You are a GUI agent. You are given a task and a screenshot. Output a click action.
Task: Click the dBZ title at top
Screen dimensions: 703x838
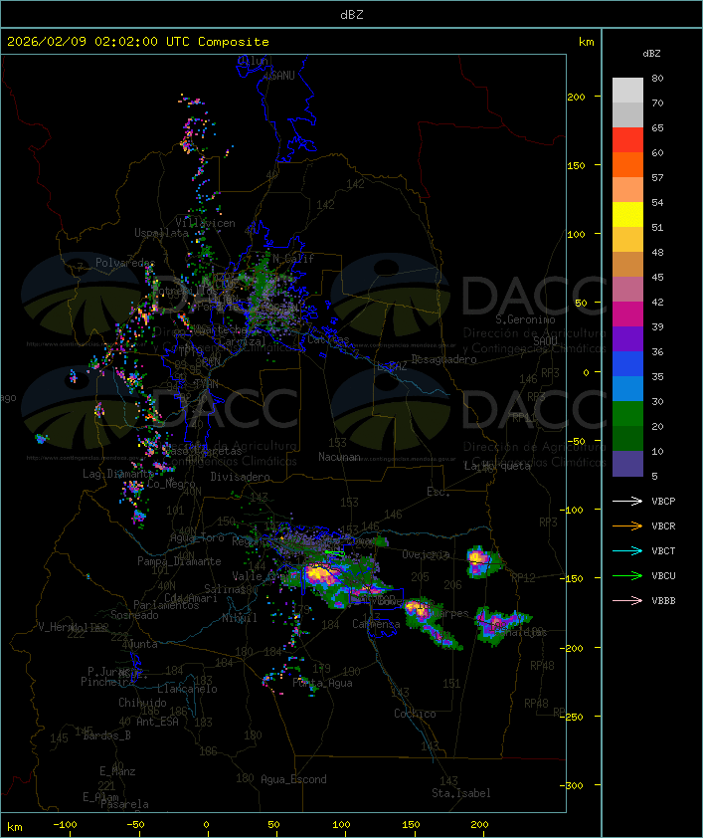coord(352,15)
